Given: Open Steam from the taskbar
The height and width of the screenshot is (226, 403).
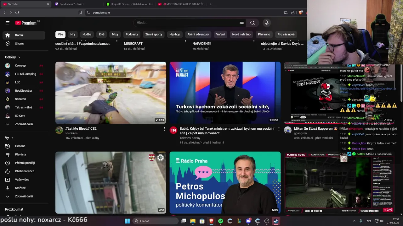Looking at the screenshot, I should [x=276, y=221].
